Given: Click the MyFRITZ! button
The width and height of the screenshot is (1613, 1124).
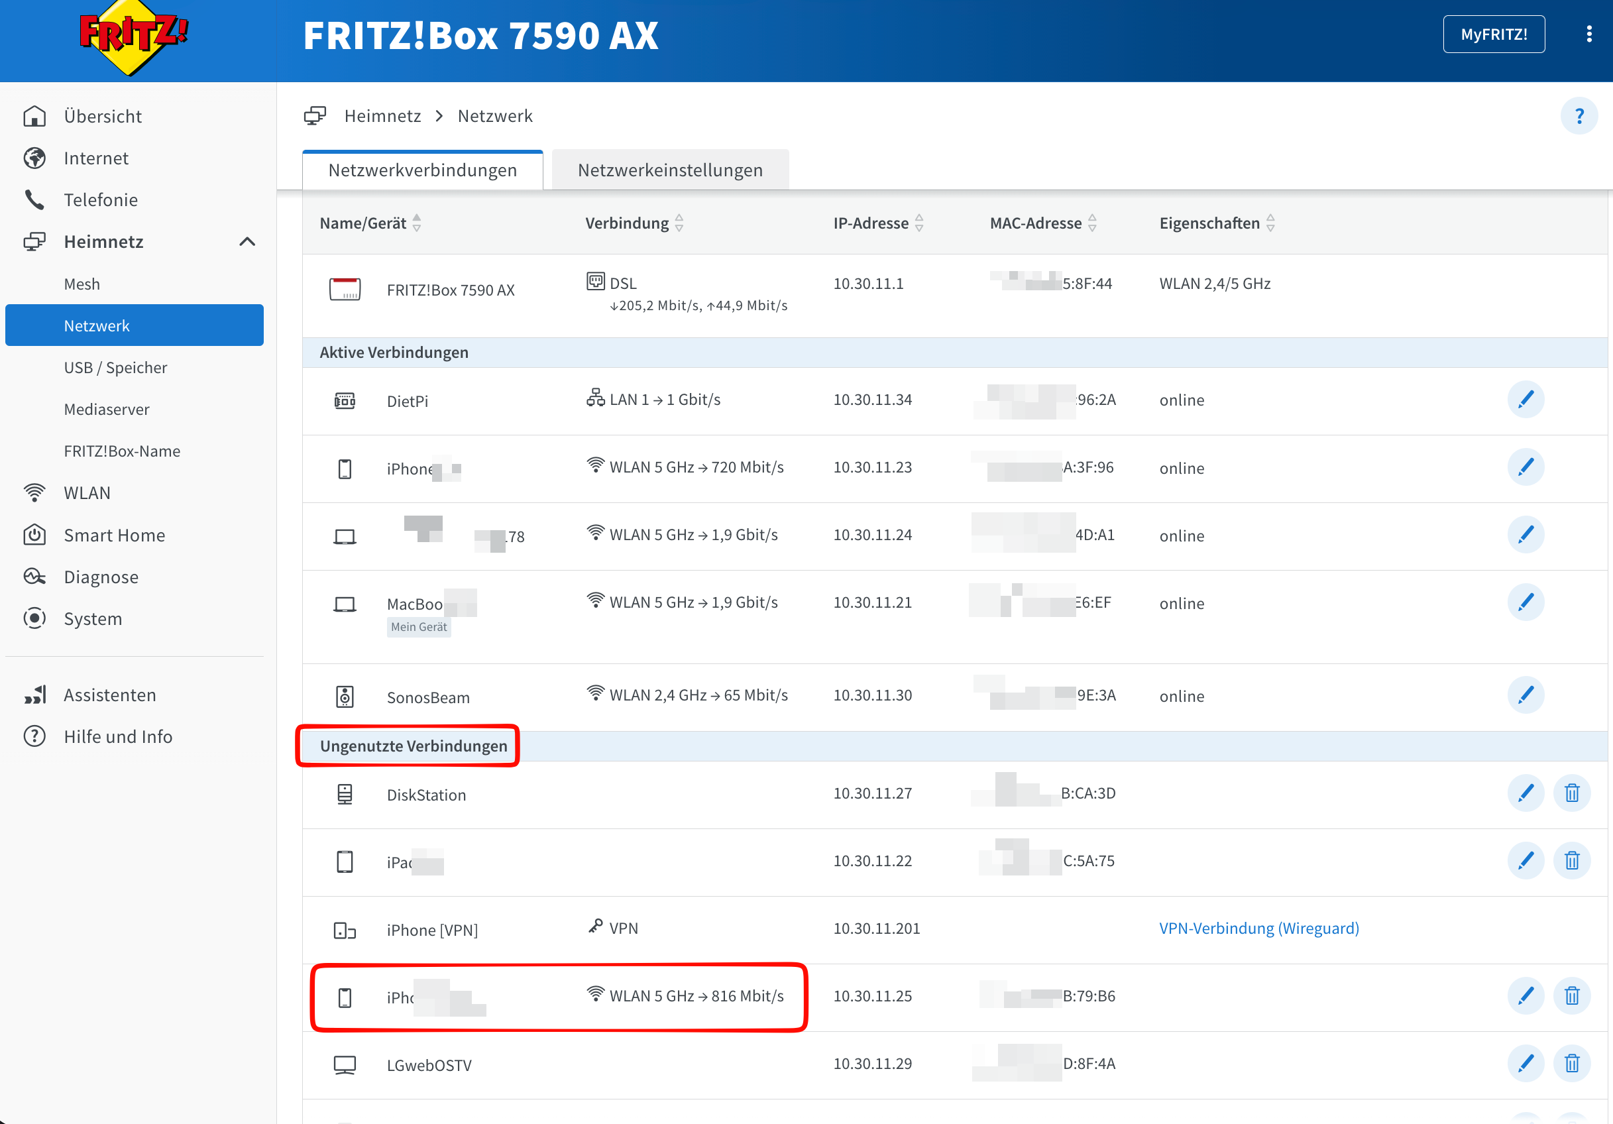Looking at the screenshot, I should 1493,34.
